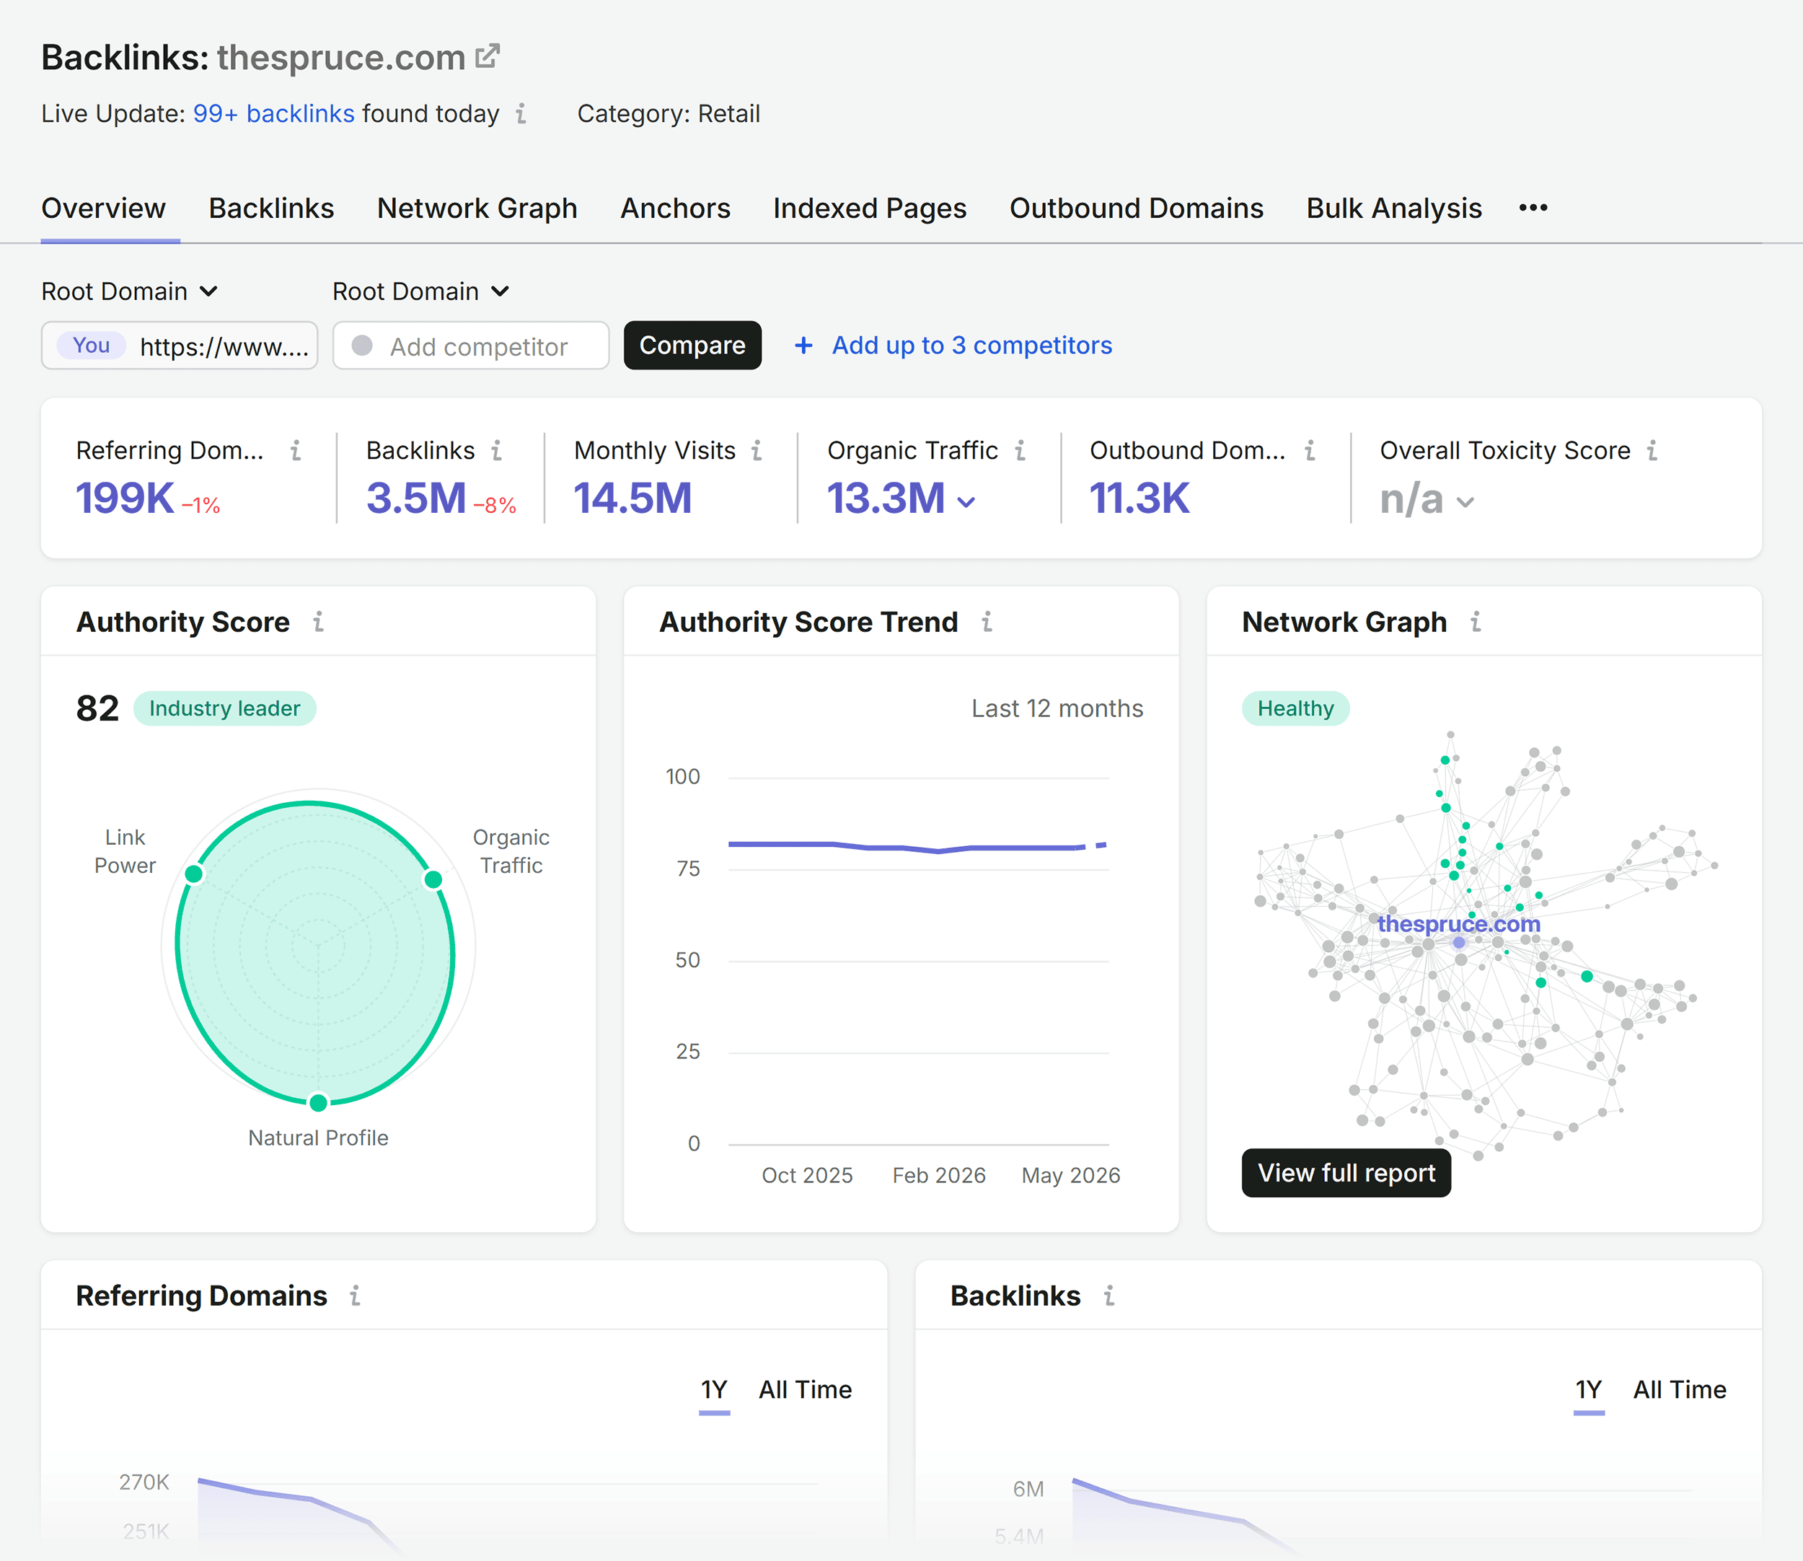
Task: Open the Network Graph tab
Action: (x=477, y=208)
